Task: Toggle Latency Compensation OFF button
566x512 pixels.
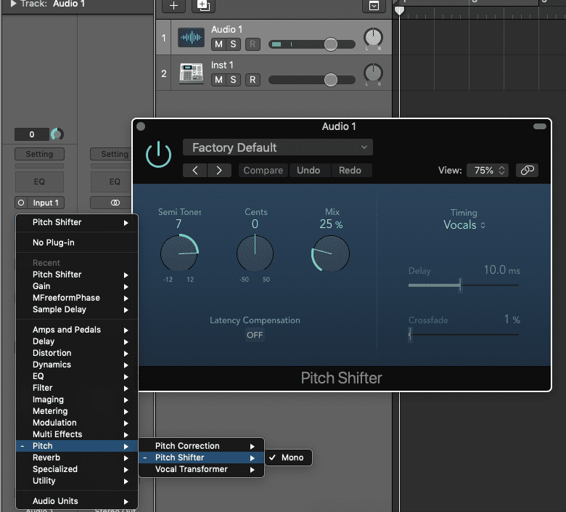Action: (x=255, y=335)
